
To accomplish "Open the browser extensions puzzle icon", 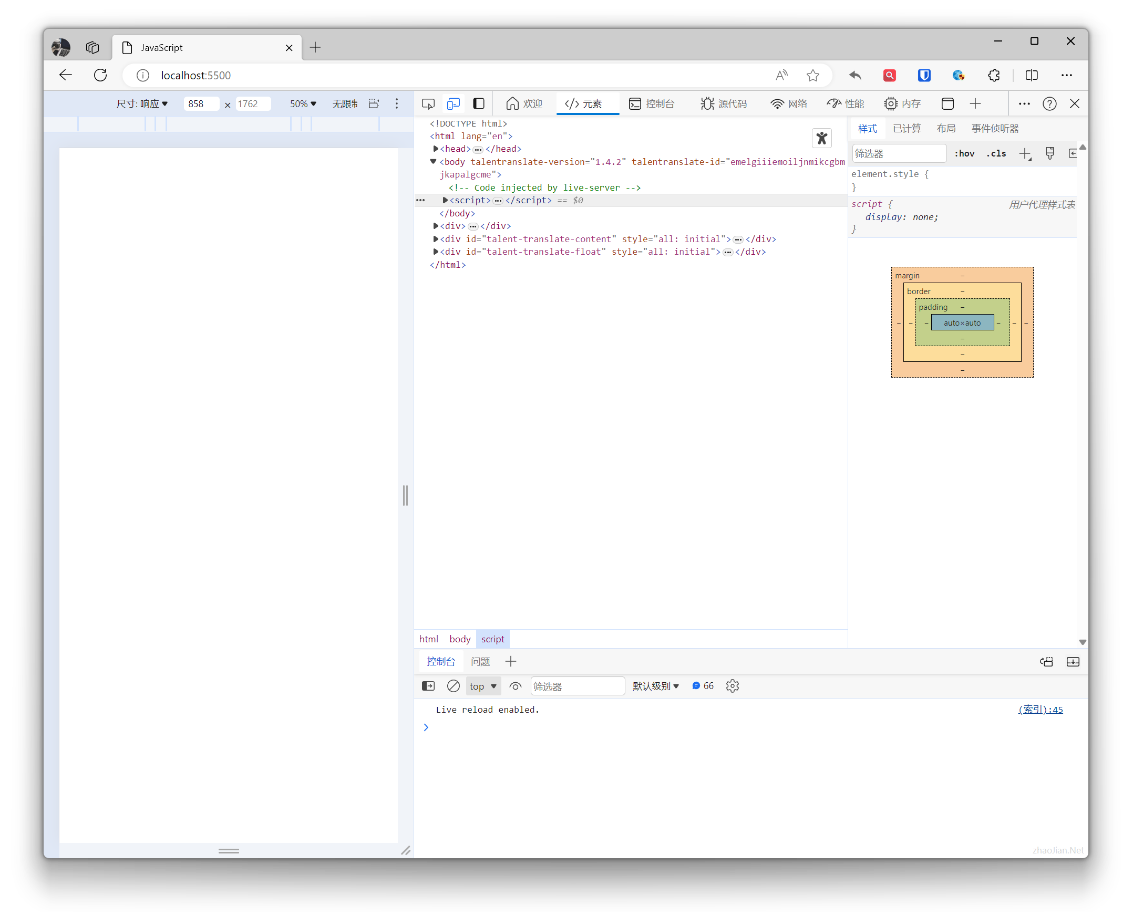I will (x=994, y=76).
